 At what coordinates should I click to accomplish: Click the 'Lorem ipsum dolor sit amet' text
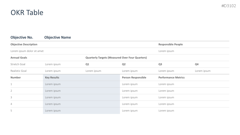coord(27,51)
